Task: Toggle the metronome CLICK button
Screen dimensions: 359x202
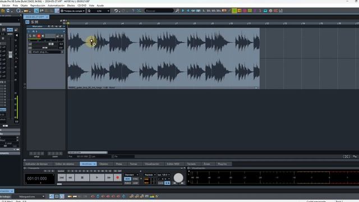Action: (x=161, y=183)
